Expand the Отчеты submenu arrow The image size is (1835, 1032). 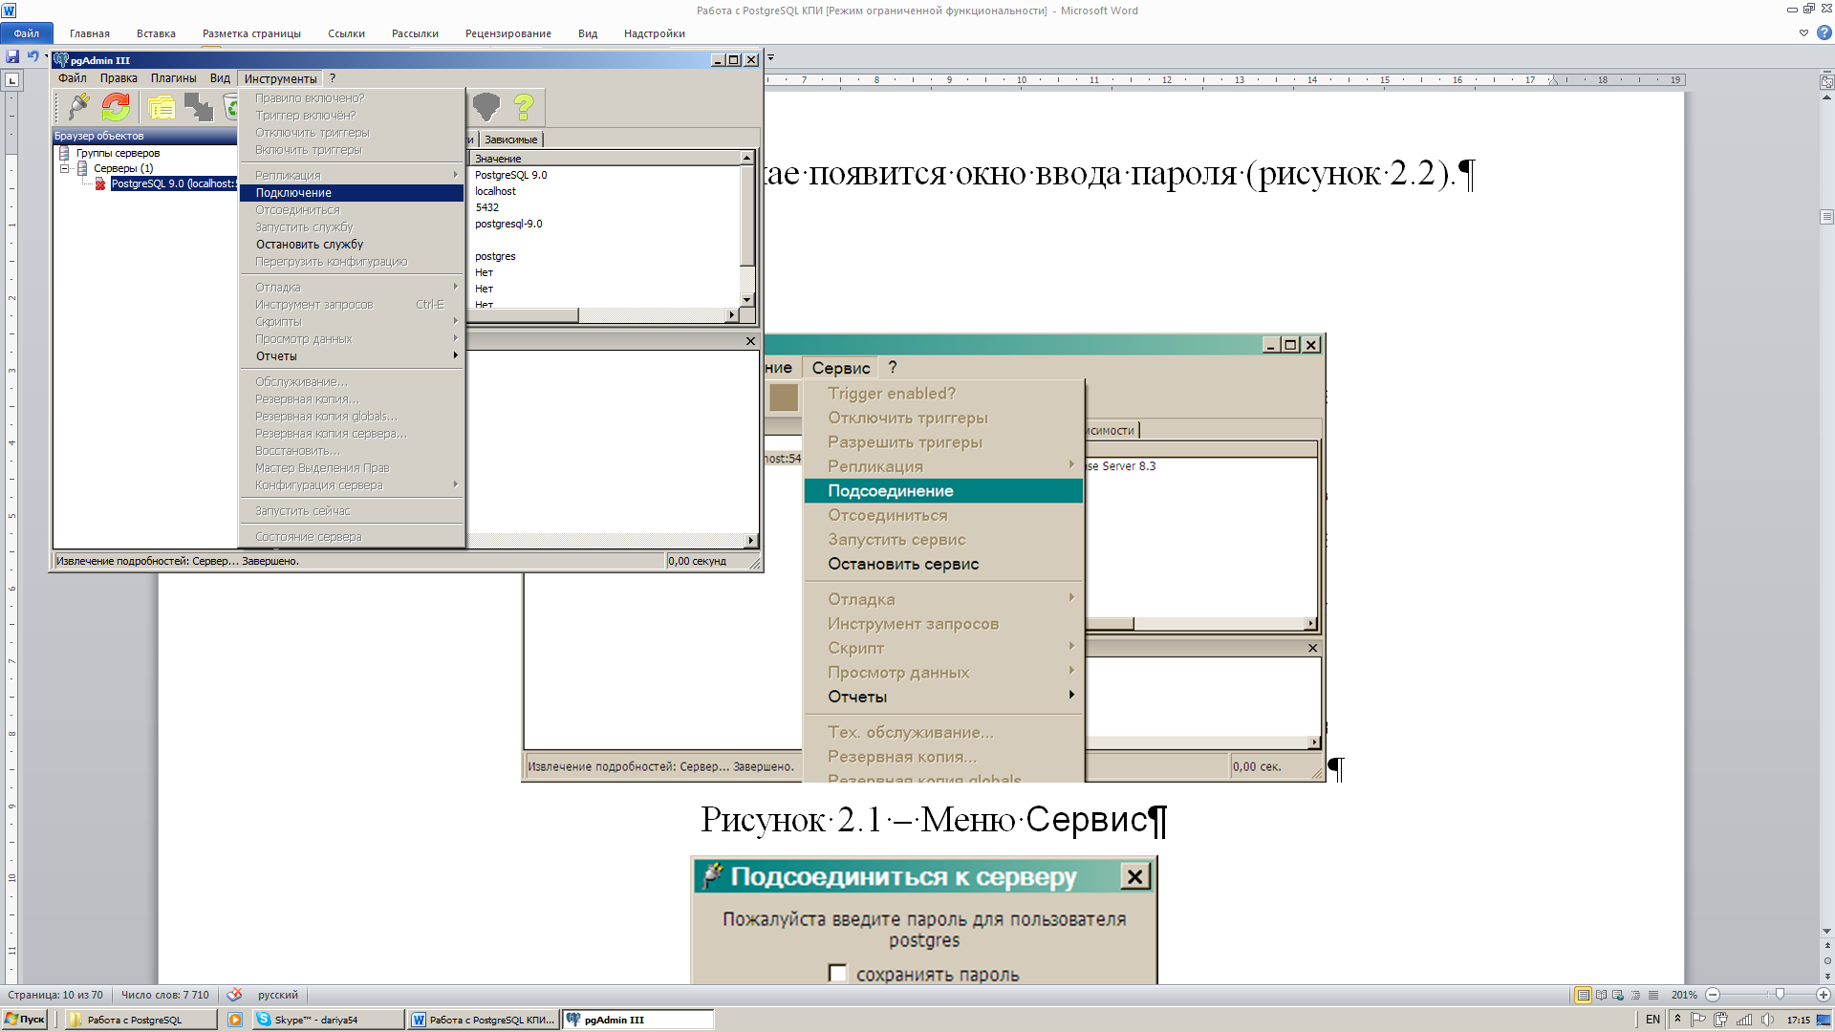(455, 355)
